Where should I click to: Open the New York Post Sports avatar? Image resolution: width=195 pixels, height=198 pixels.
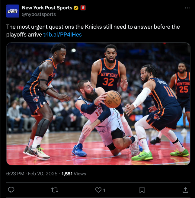(x=13, y=11)
